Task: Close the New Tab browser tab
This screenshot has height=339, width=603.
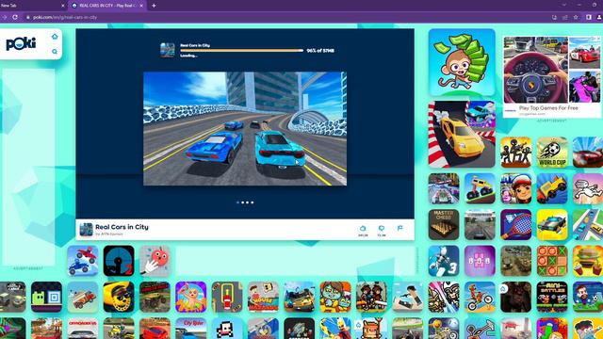Action: coord(63,6)
